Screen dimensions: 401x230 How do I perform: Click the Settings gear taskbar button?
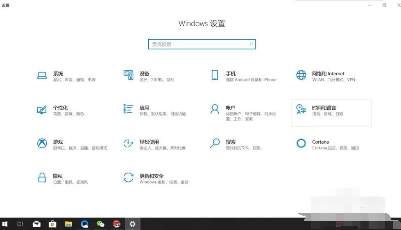[132, 224]
